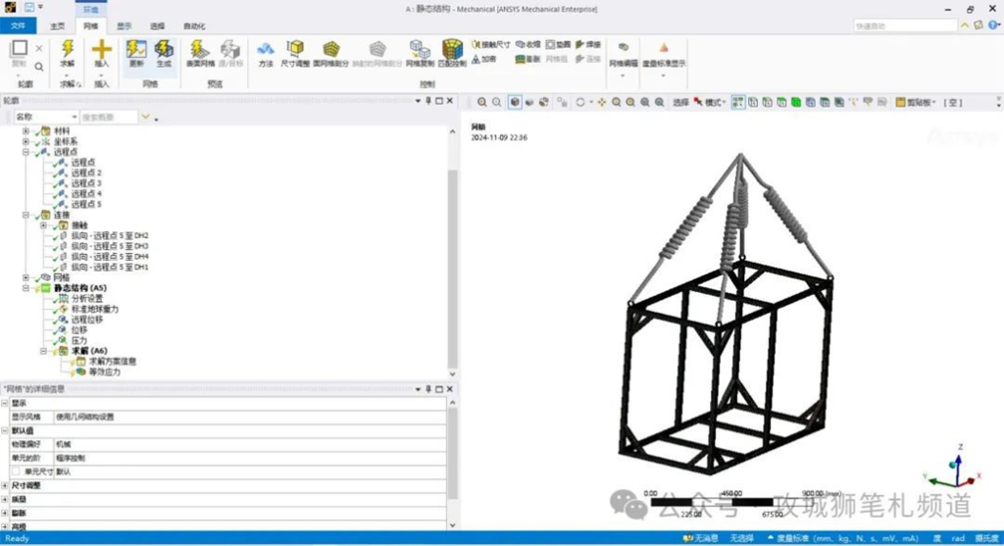Screen dimensions: 1004x546
Task: Switch to the 显示 ribbon tab
Action: (x=125, y=25)
